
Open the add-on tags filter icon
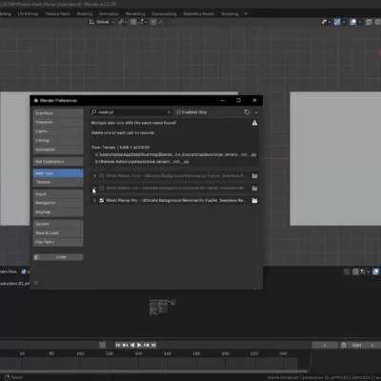coord(247,112)
